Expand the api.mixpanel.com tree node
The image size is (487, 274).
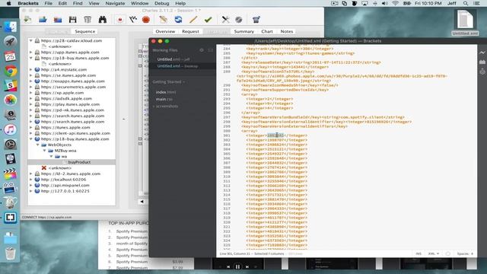30,185
